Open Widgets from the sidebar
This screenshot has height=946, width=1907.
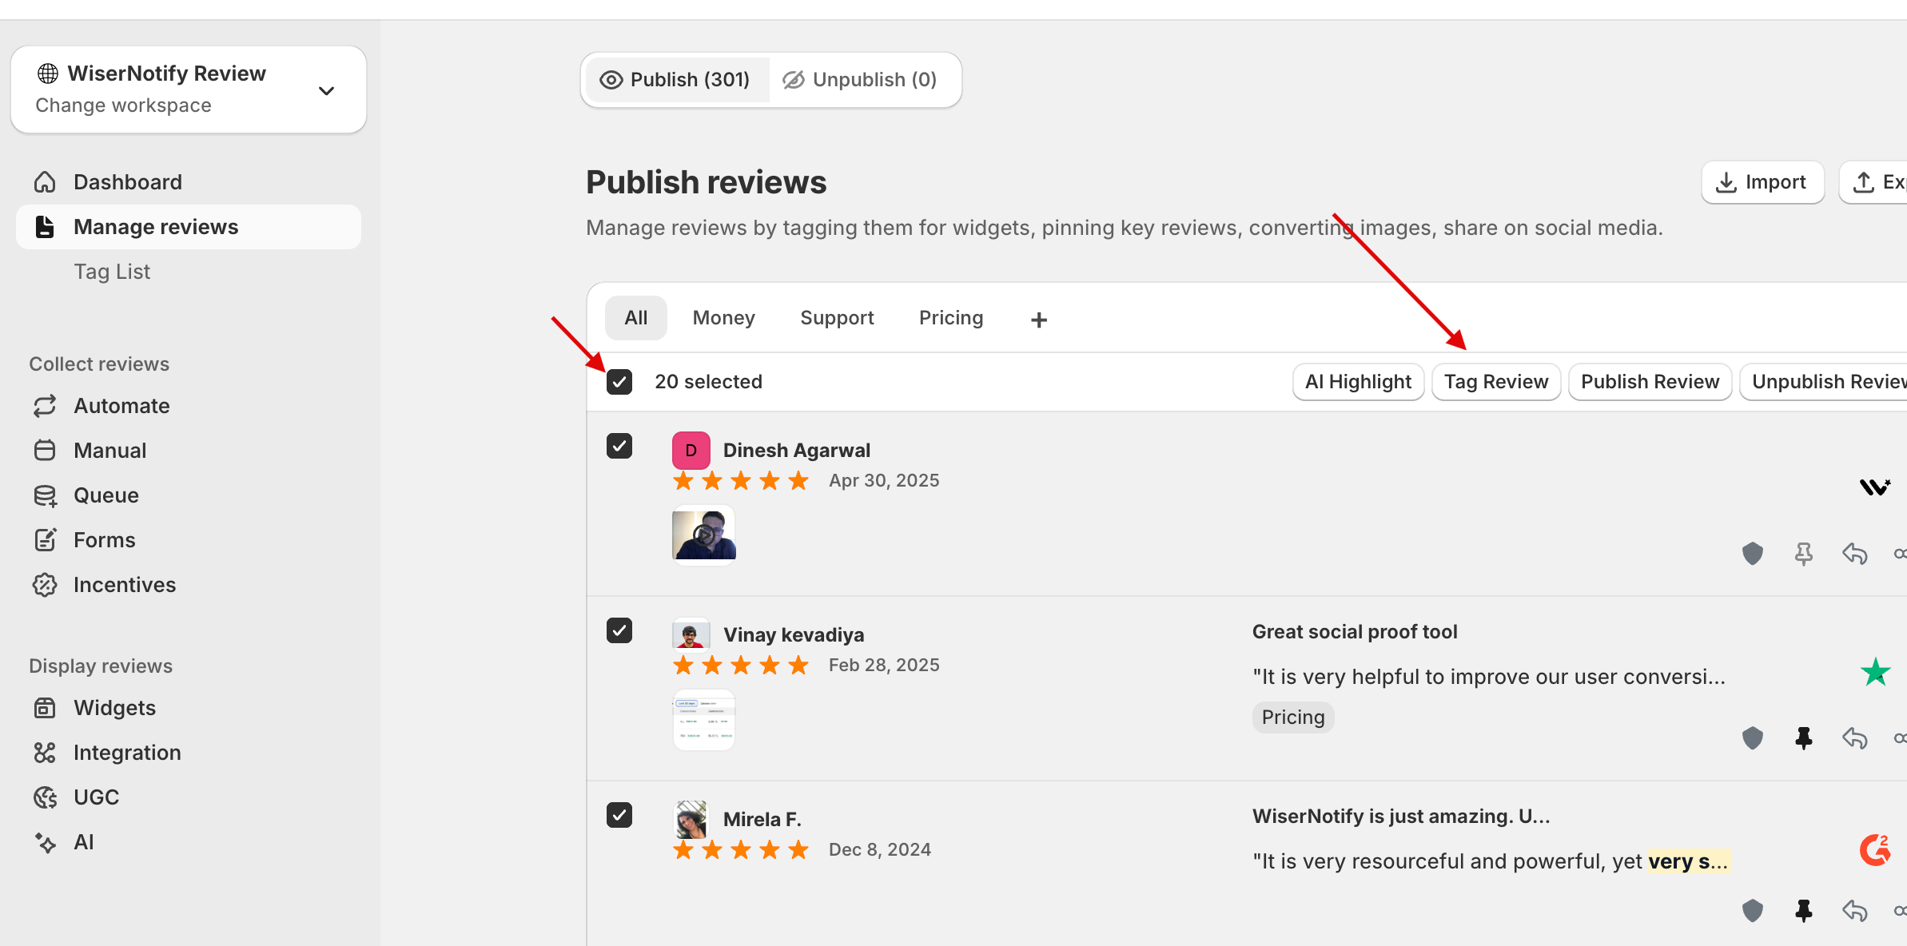pos(114,708)
